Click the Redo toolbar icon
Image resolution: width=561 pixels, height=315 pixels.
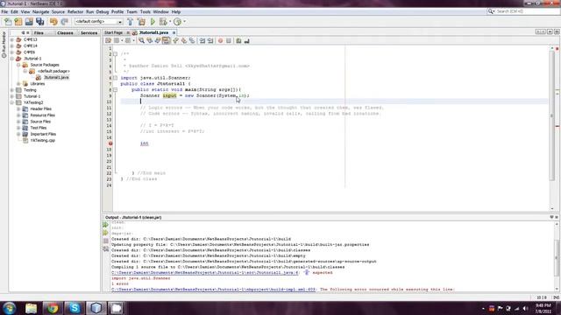[x=64, y=22]
